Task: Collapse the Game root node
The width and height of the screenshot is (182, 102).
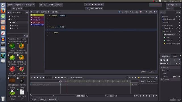Action: click(161, 16)
